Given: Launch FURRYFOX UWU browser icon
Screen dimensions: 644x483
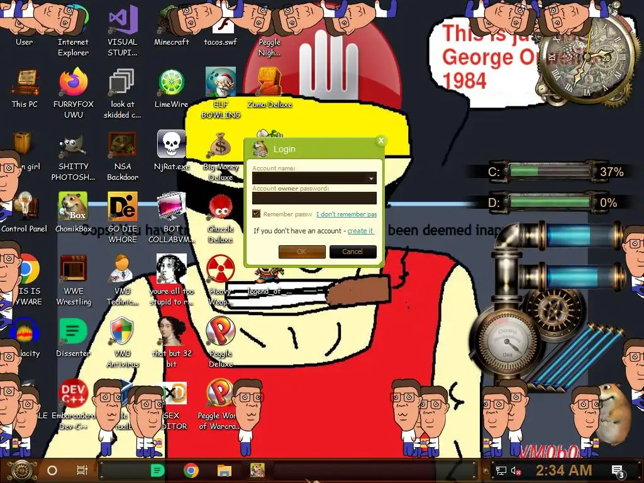Looking at the screenshot, I should click(x=74, y=94).
